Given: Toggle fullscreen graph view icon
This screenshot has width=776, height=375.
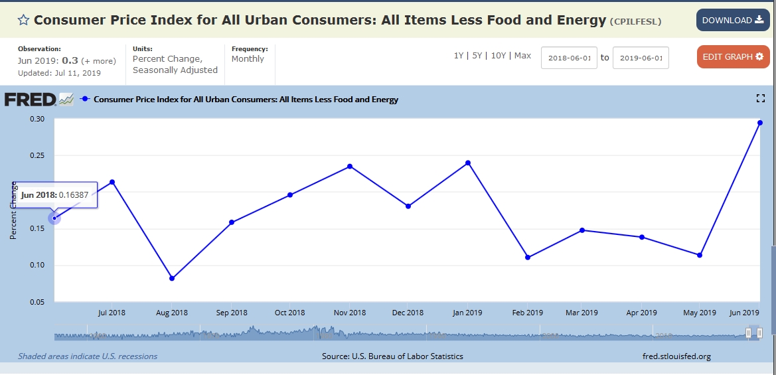Looking at the screenshot, I should click(x=761, y=99).
